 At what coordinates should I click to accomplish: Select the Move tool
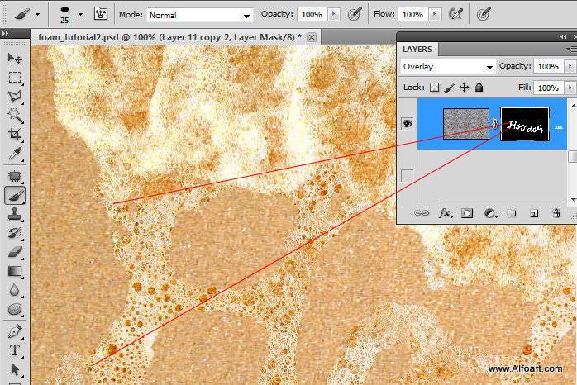tap(15, 58)
